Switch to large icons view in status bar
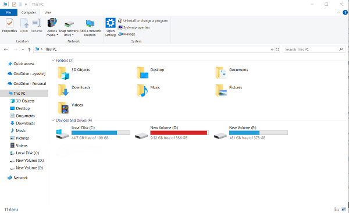The height and width of the screenshot is (213, 349). tap(344, 209)
